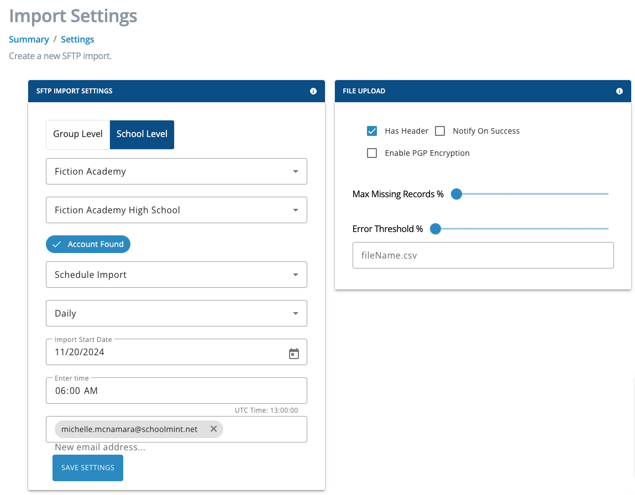Click the Account Found status chip
This screenshot has width=635, height=495.
pos(88,244)
